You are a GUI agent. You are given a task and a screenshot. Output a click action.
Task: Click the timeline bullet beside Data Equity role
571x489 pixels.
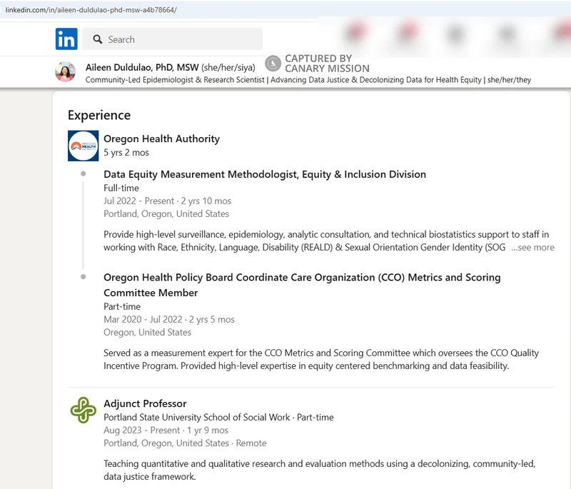point(84,174)
